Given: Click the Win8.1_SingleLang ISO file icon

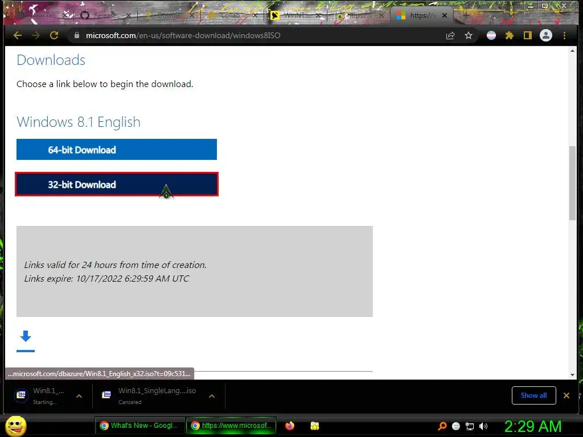Looking at the screenshot, I should pos(106,394).
